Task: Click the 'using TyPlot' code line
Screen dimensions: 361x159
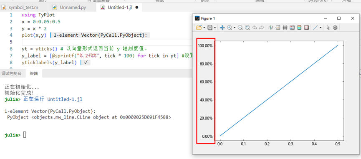Action: (38, 15)
